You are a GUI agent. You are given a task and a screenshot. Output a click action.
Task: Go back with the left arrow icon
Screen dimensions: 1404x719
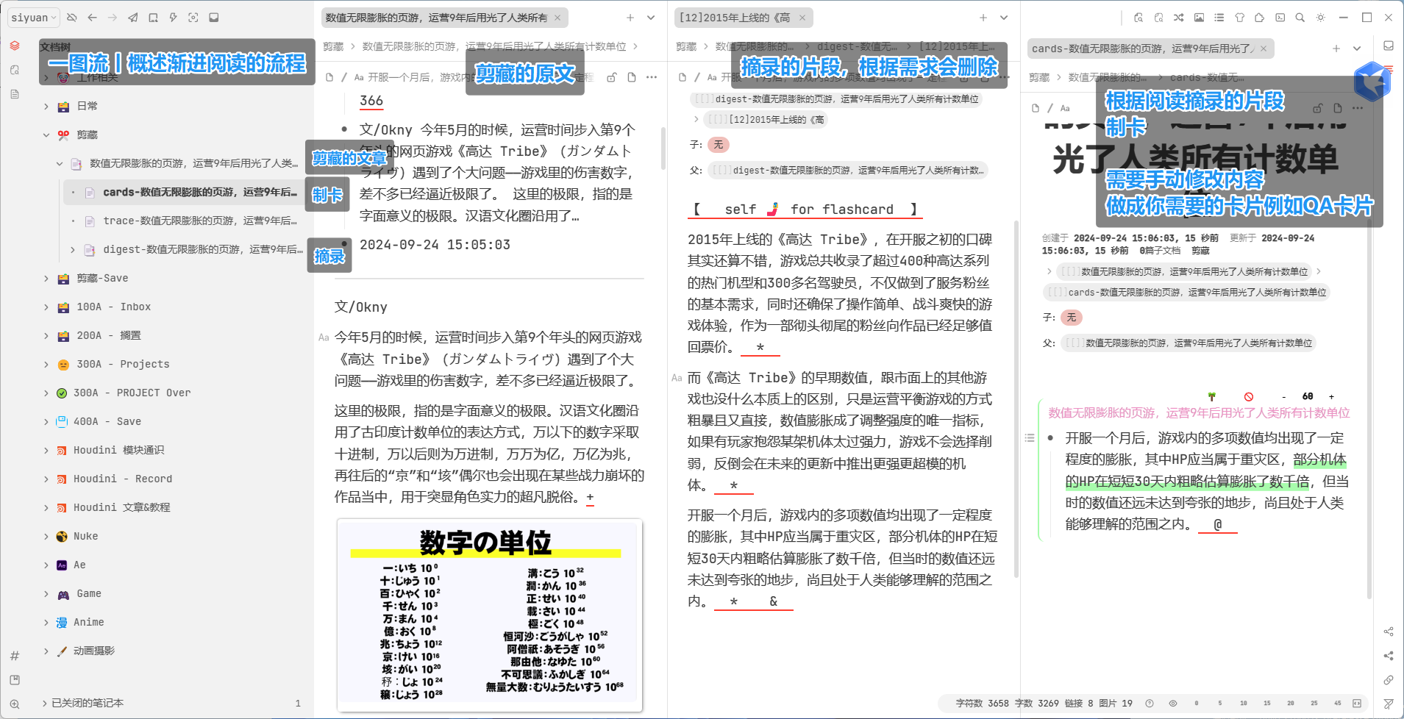(x=92, y=18)
